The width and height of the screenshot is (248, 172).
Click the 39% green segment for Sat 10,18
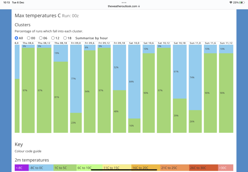(180, 116)
